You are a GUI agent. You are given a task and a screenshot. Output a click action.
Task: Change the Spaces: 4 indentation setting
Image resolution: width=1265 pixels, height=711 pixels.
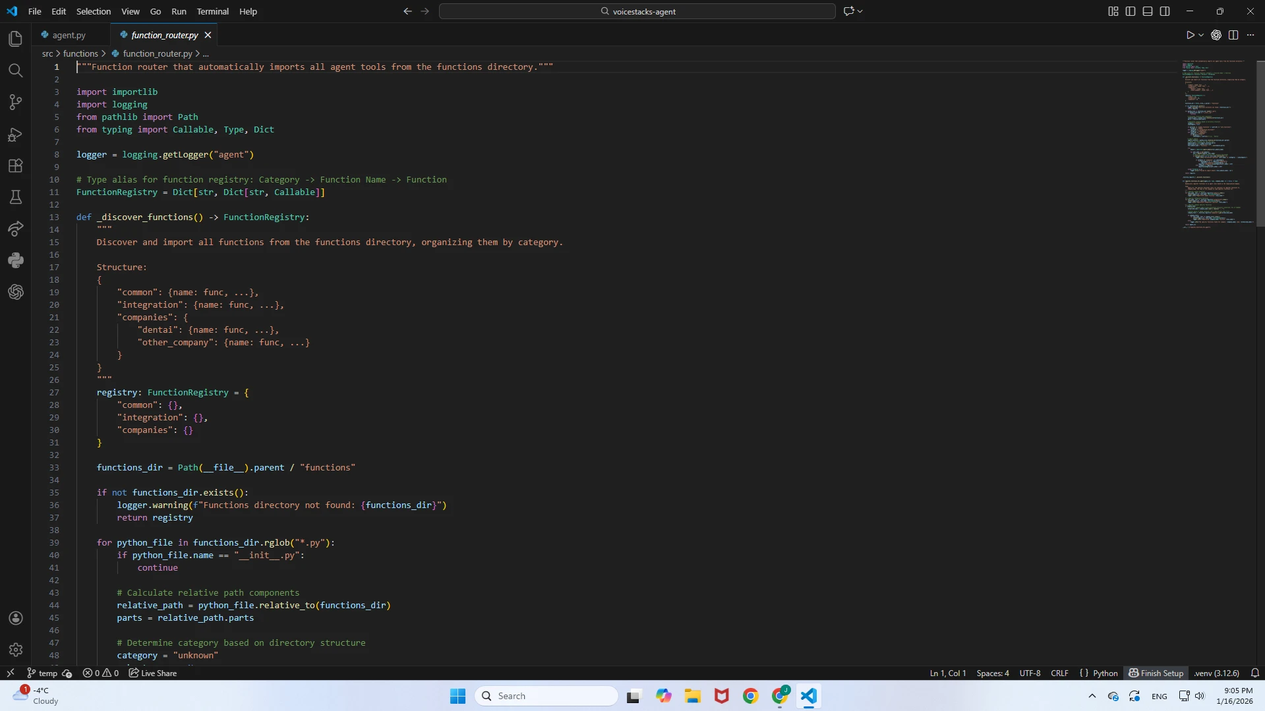[993, 673]
